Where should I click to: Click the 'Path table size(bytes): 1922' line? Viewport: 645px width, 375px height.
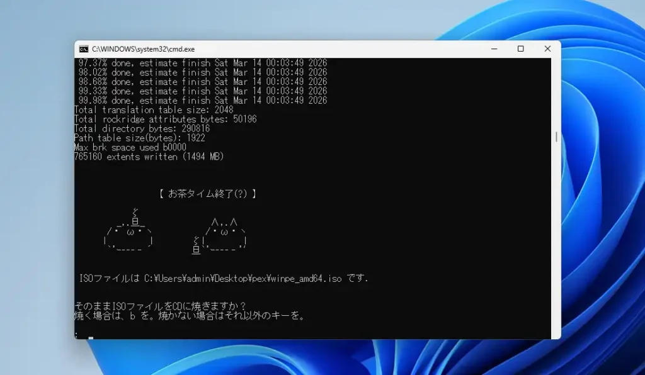(139, 138)
